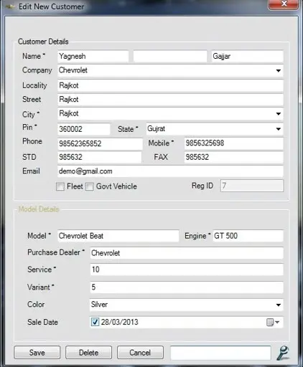The width and height of the screenshot is (303, 367).
Task: Click the Mobile number field
Action: (234, 143)
